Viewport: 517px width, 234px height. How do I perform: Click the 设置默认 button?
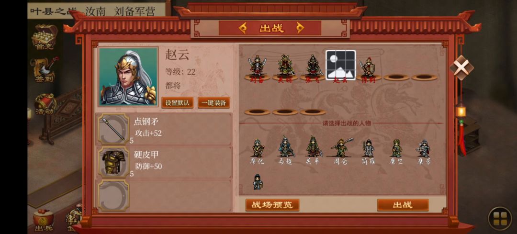pos(178,102)
